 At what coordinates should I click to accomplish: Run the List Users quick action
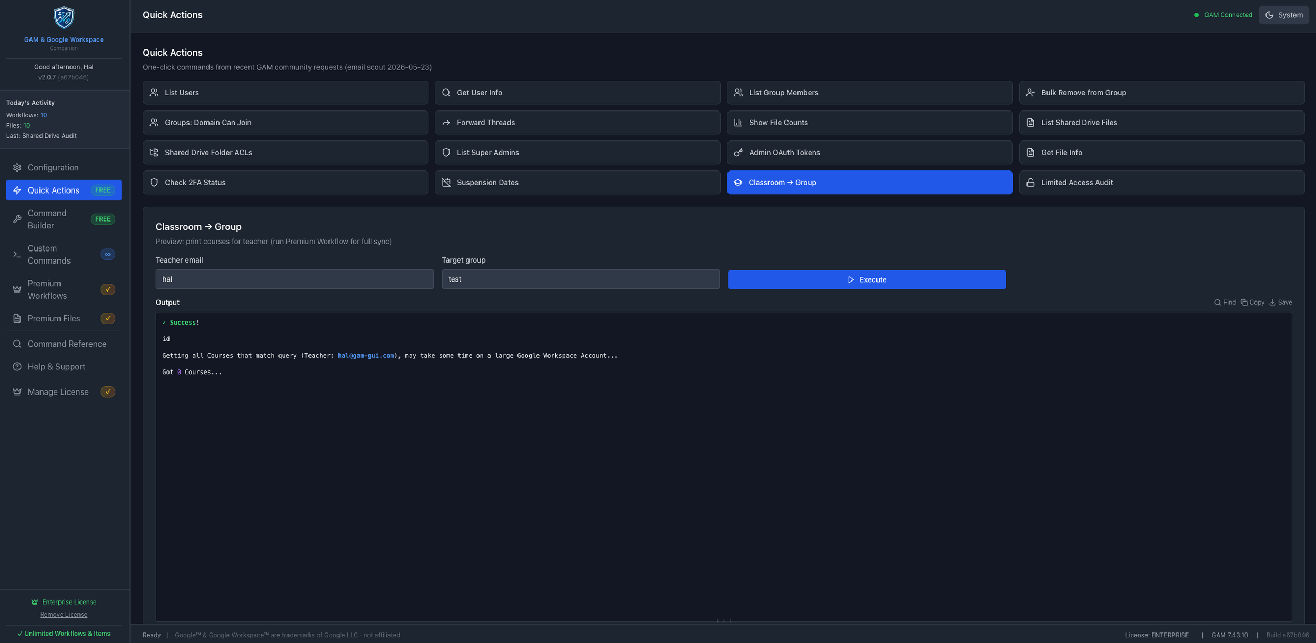pyautogui.click(x=285, y=93)
